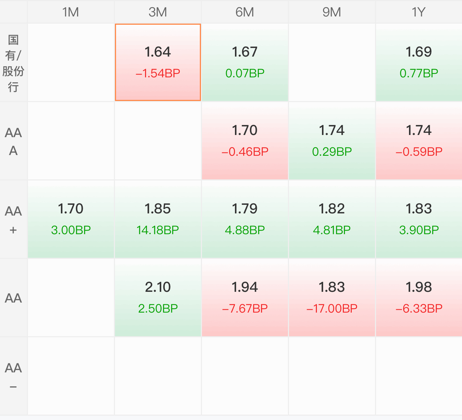
Task: Select the AAA 6M cell with -0.46BP
Action: click(x=245, y=141)
